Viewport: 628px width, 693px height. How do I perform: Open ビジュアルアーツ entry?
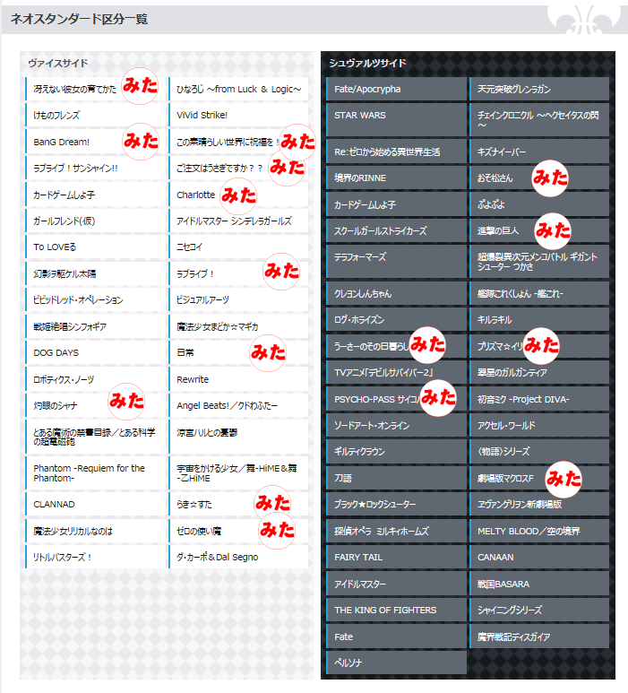tap(238, 300)
